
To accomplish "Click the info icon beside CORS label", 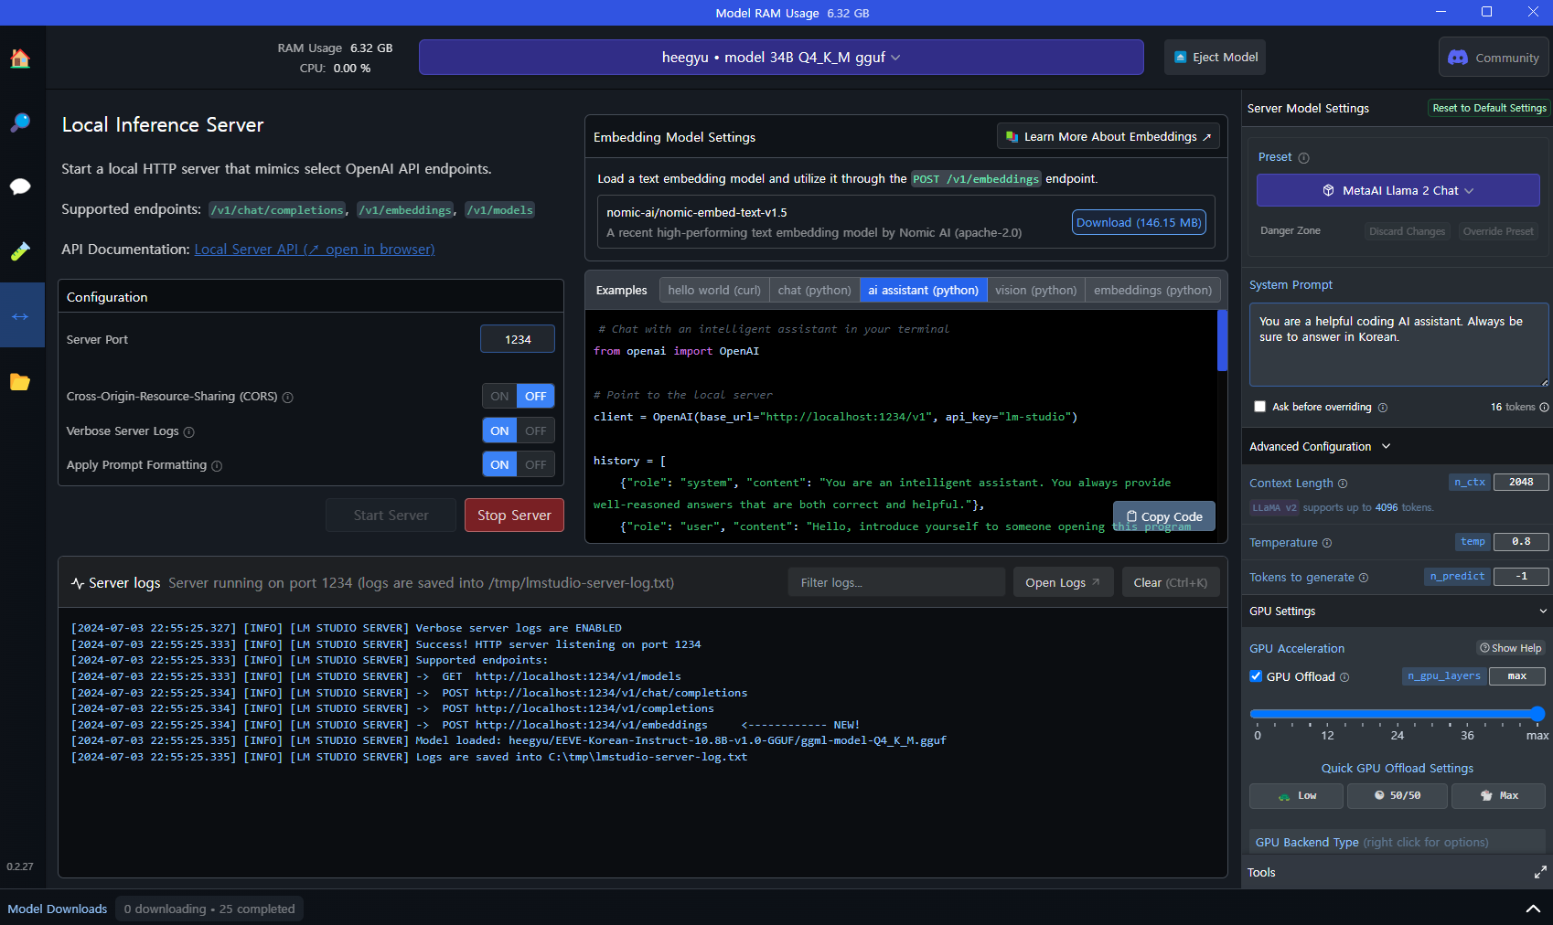I will pyautogui.click(x=287, y=398).
